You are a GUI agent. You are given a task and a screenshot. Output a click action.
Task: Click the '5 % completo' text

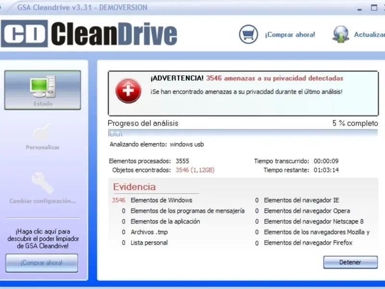coord(355,123)
